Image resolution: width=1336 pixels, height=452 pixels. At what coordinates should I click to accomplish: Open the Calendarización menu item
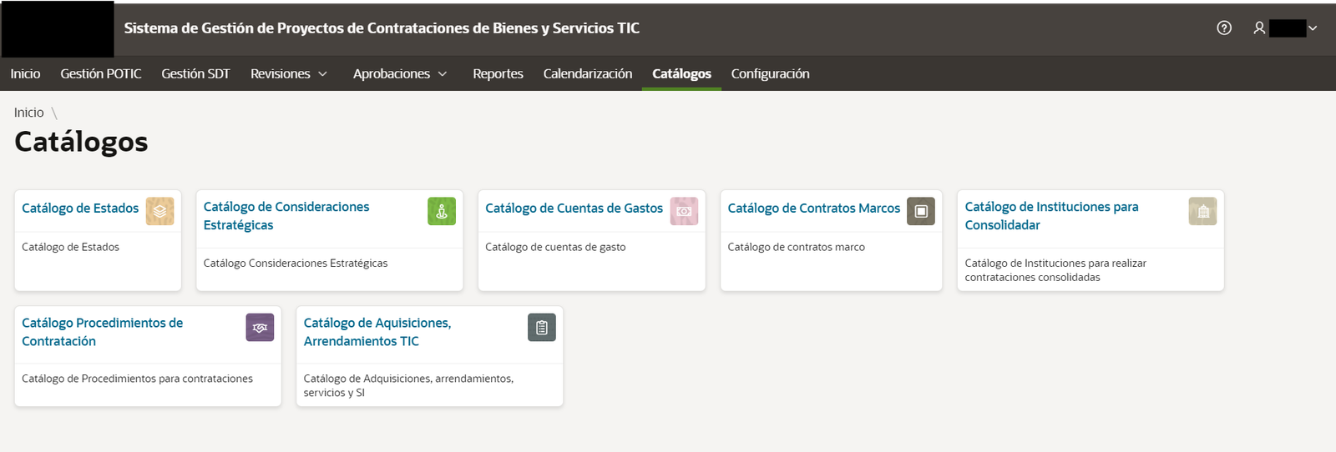pos(588,73)
